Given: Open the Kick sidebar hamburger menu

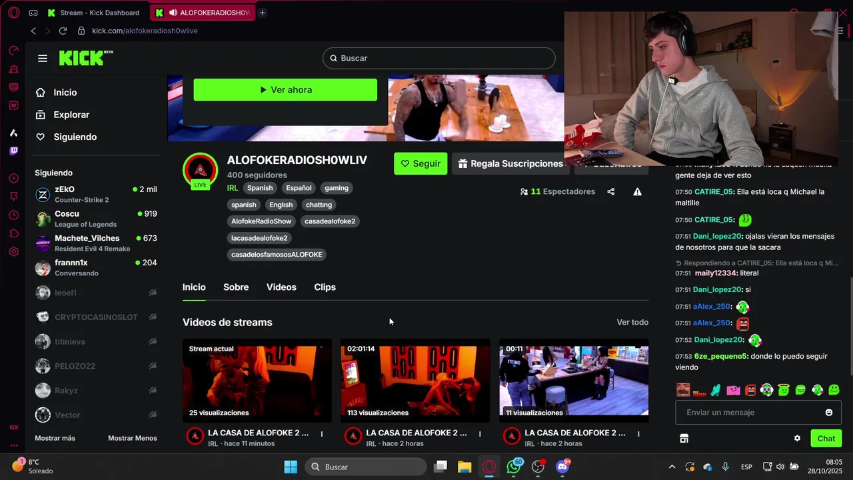Looking at the screenshot, I should (43, 59).
